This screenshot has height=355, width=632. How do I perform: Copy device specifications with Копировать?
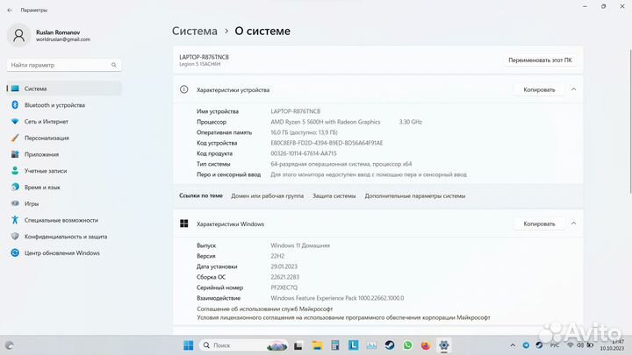click(539, 89)
